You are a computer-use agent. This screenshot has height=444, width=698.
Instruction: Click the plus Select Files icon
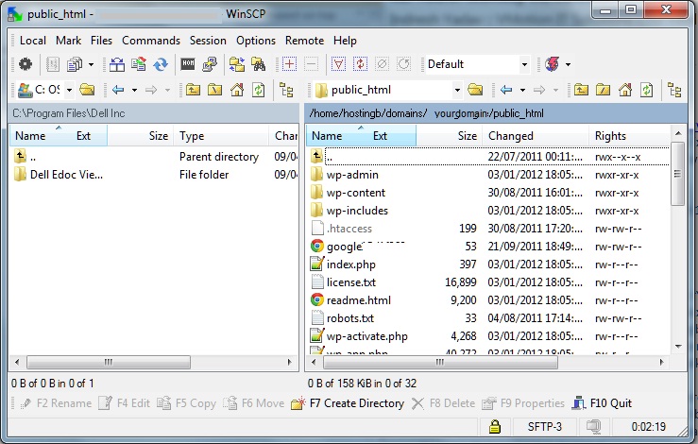[289, 64]
